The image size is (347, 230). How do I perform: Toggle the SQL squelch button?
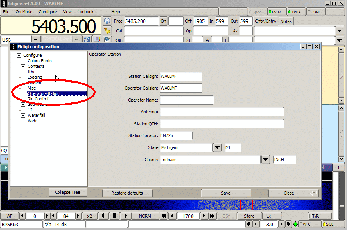pyautogui.click(x=333, y=224)
